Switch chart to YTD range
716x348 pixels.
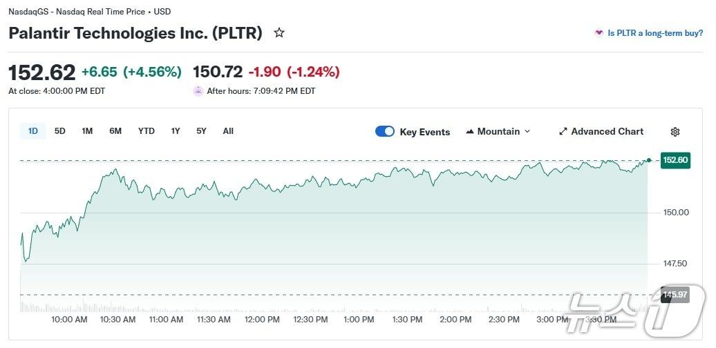[147, 130]
